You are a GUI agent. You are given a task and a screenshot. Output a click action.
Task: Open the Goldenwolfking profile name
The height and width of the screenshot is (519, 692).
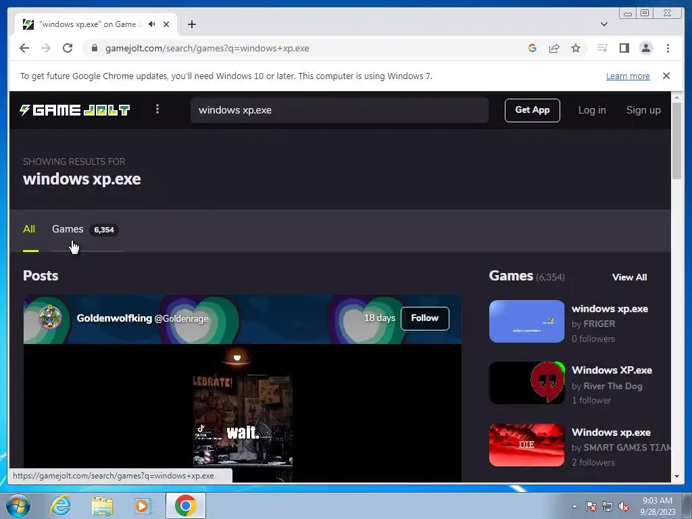(114, 318)
